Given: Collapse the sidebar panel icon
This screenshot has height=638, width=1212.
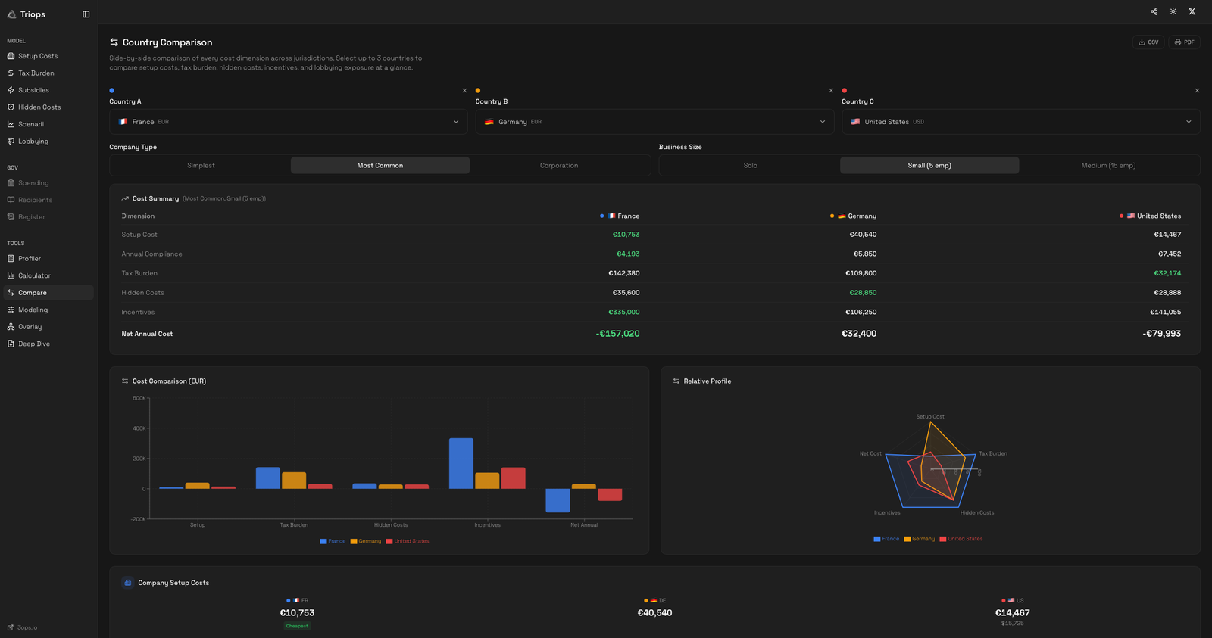Looking at the screenshot, I should point(86,14).
